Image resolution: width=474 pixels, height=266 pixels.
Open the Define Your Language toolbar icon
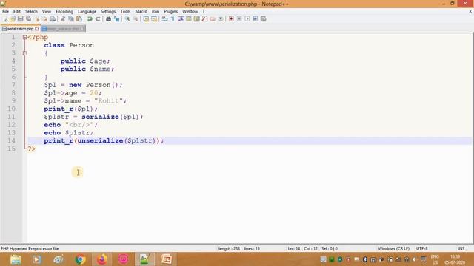click(189, 19)
